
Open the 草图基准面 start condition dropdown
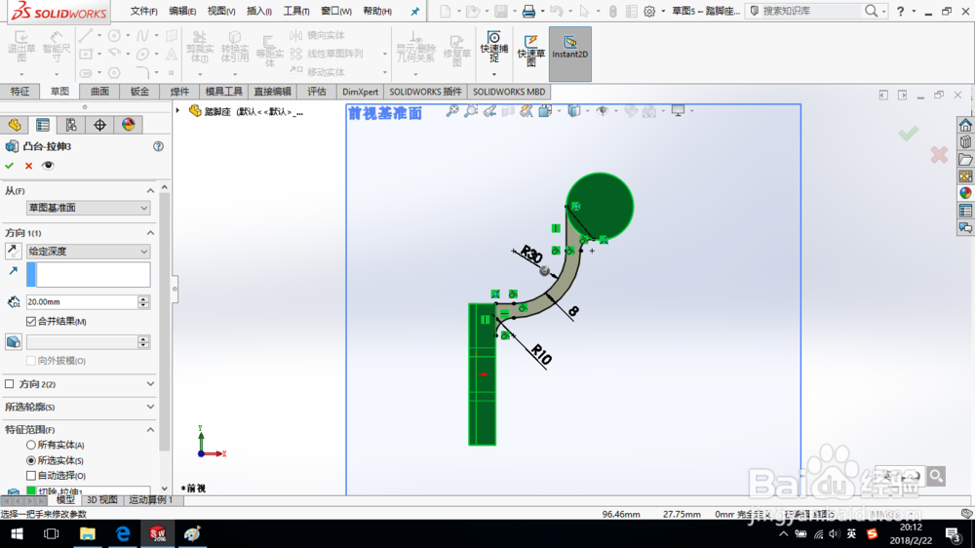pyautogui.click(x=88, y=208)
